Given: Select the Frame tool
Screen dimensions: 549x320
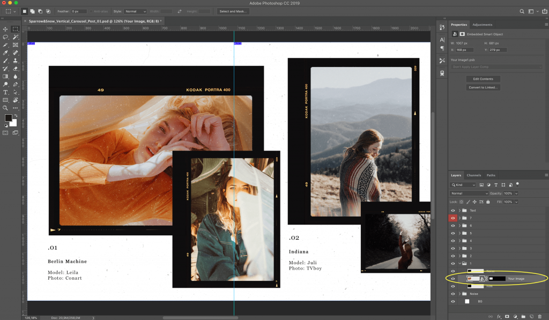Looking at the screenshot, I should [16, 45].
